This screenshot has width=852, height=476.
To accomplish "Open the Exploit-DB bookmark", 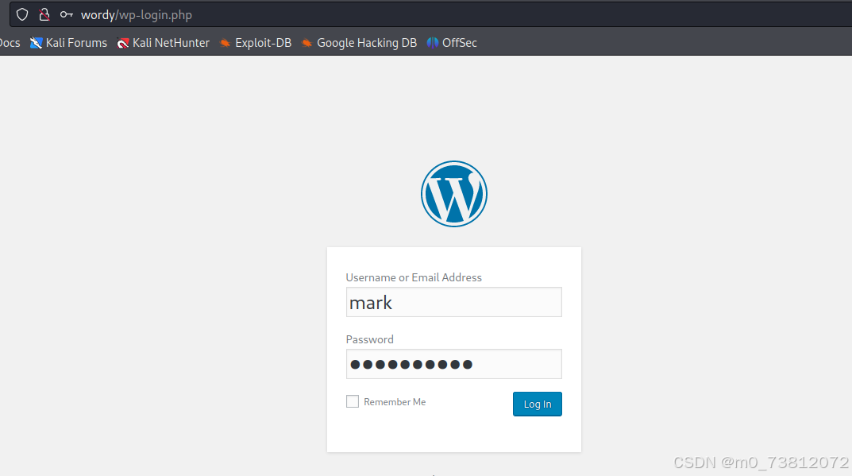I will tap(256, 42).
